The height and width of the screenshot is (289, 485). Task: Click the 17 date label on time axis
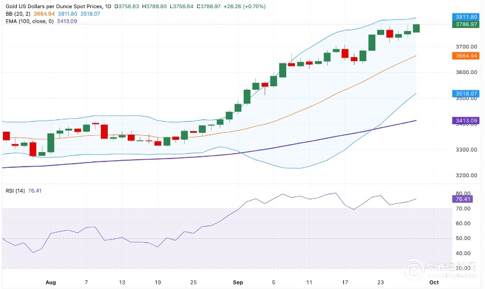coord(345,281)
